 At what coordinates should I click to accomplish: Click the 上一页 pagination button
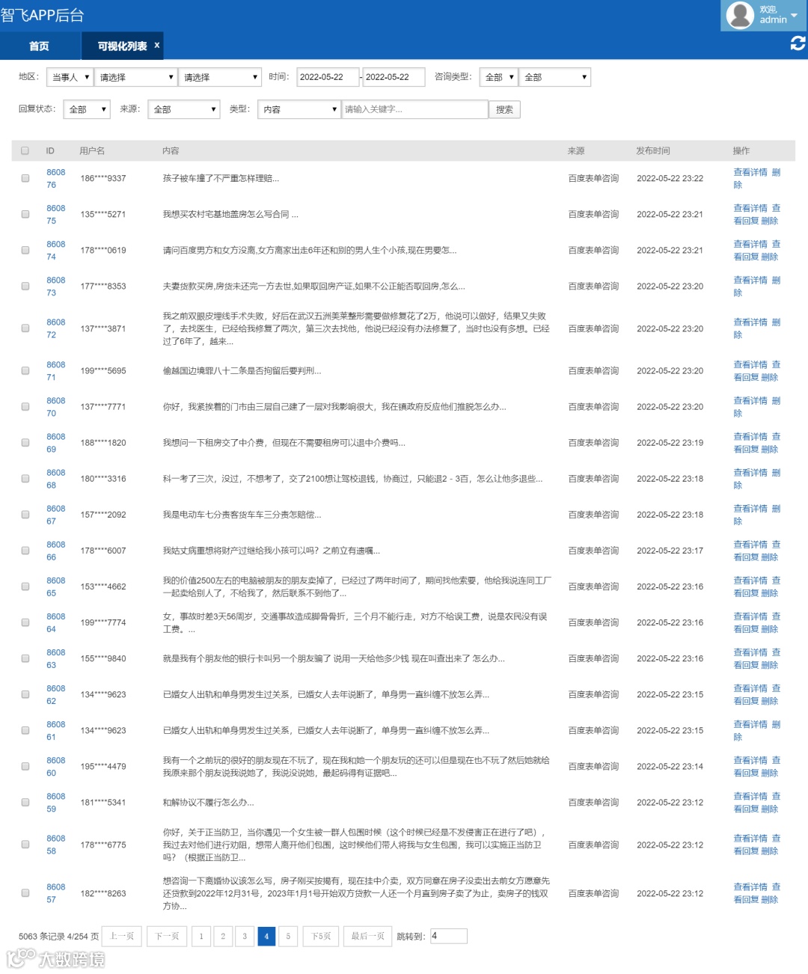122,936
